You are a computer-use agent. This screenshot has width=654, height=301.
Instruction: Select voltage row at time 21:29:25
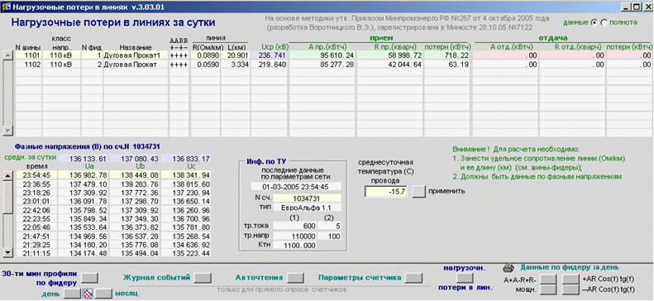point(113,244)
